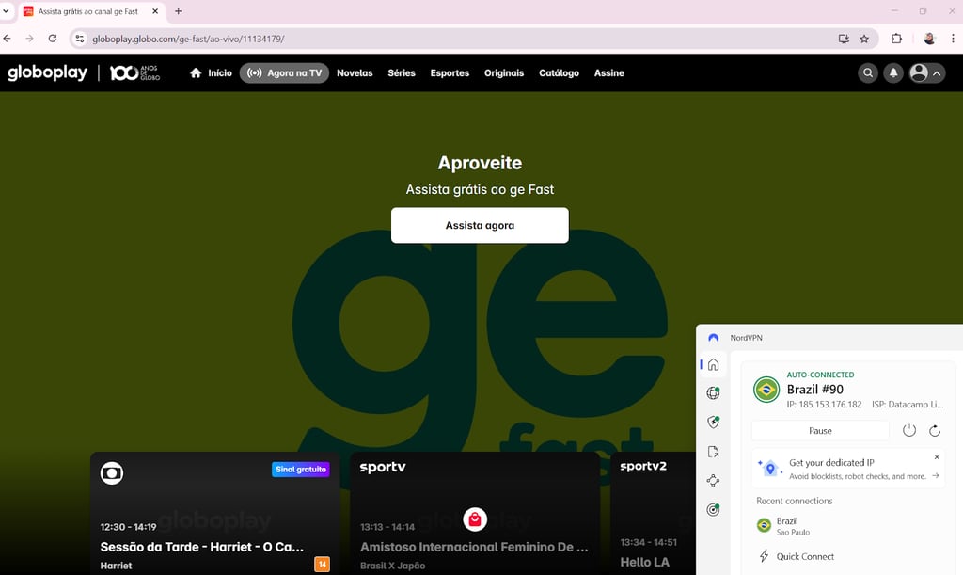
Task: Close the Assista grátis tab
Action: [155, 11]
